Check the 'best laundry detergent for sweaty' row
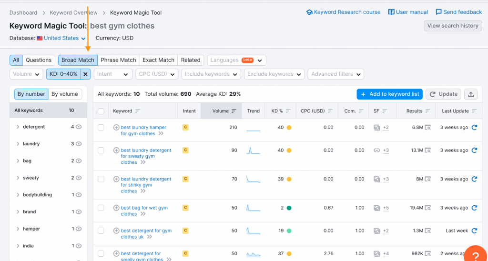The width and height of the screenshot is (488, 261). point(101,150)
